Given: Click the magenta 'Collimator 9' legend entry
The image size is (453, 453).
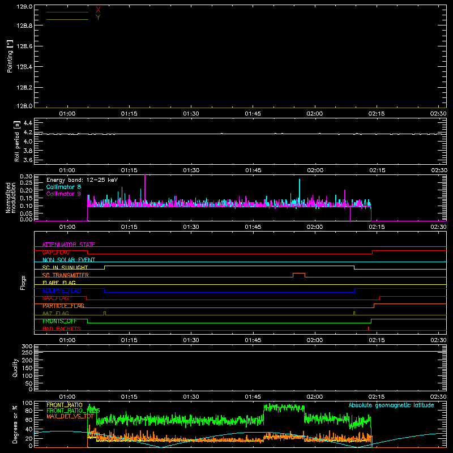Looking at the screenshot, I should tap(63, 194).
